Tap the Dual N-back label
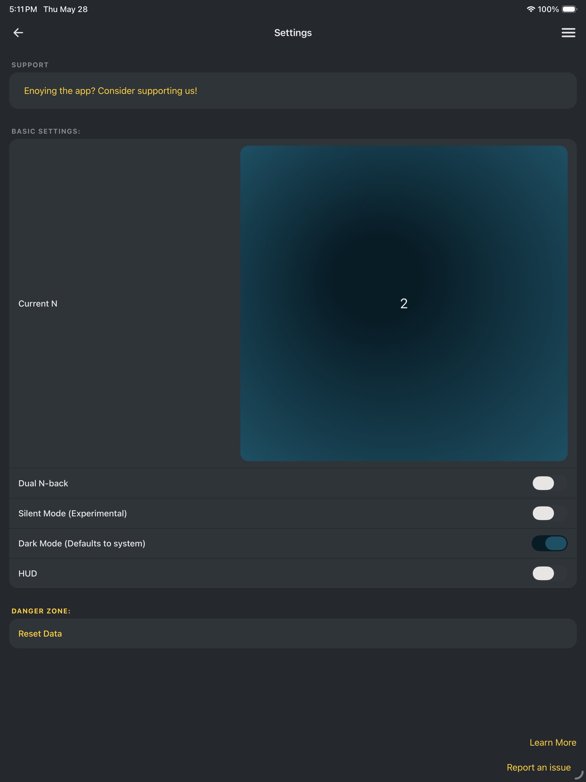The height and width of the screenshot is (782, 586). [43, 483]
